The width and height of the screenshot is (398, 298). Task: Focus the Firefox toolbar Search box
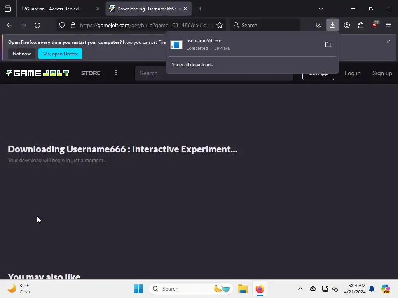[265, 25]
